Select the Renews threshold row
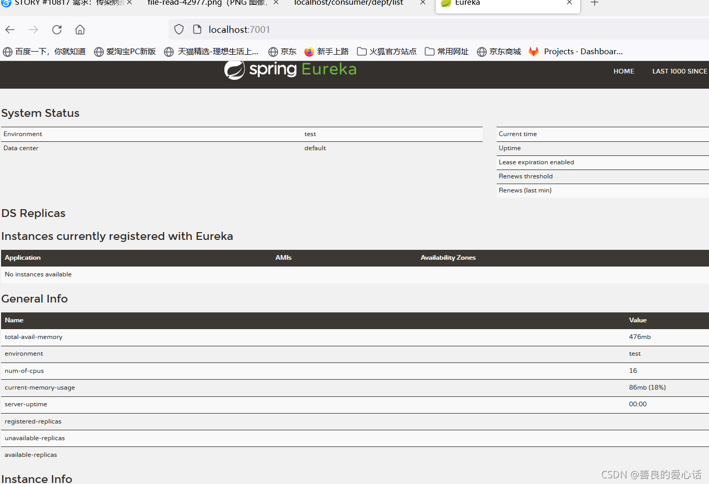Screen dimensions: 709x484 (603, 176)
